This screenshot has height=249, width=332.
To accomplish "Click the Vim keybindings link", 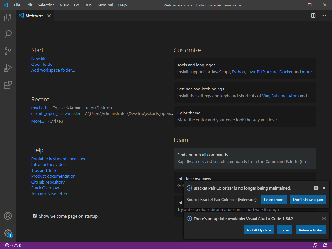I will [x=266, y=96].
